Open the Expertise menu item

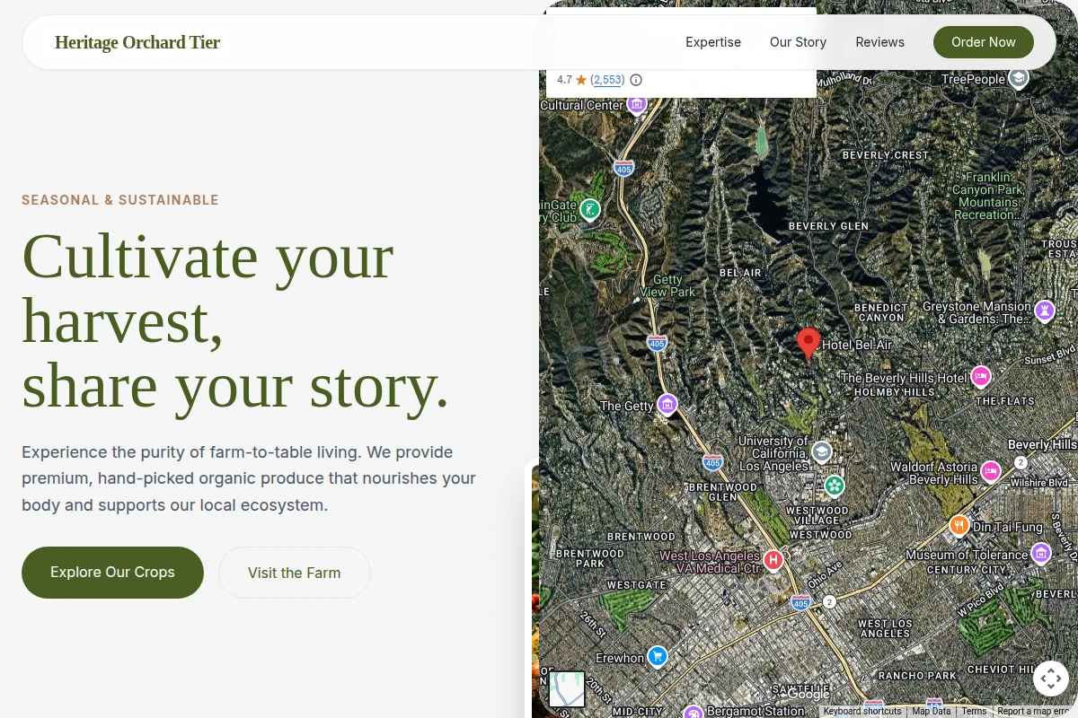click(x=713, y=42)
